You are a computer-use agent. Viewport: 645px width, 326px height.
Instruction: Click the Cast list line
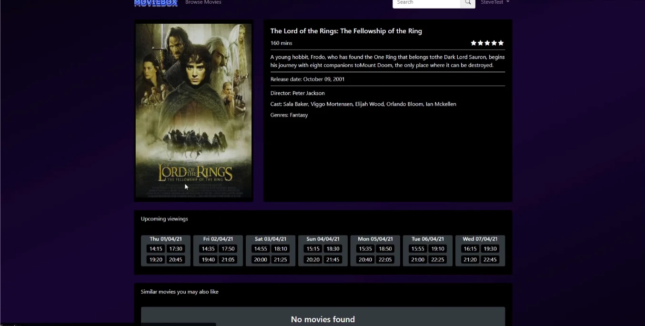click(x=363, y=104)
